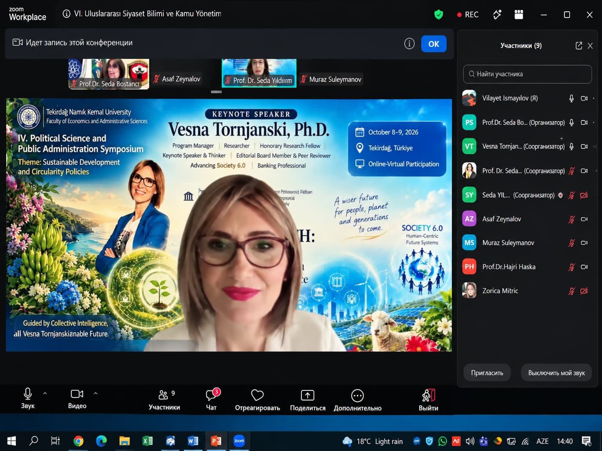Open Google Chrome from the taskbar
The width and height of the screenshot is (602, 451).
[x=78, y=441]
